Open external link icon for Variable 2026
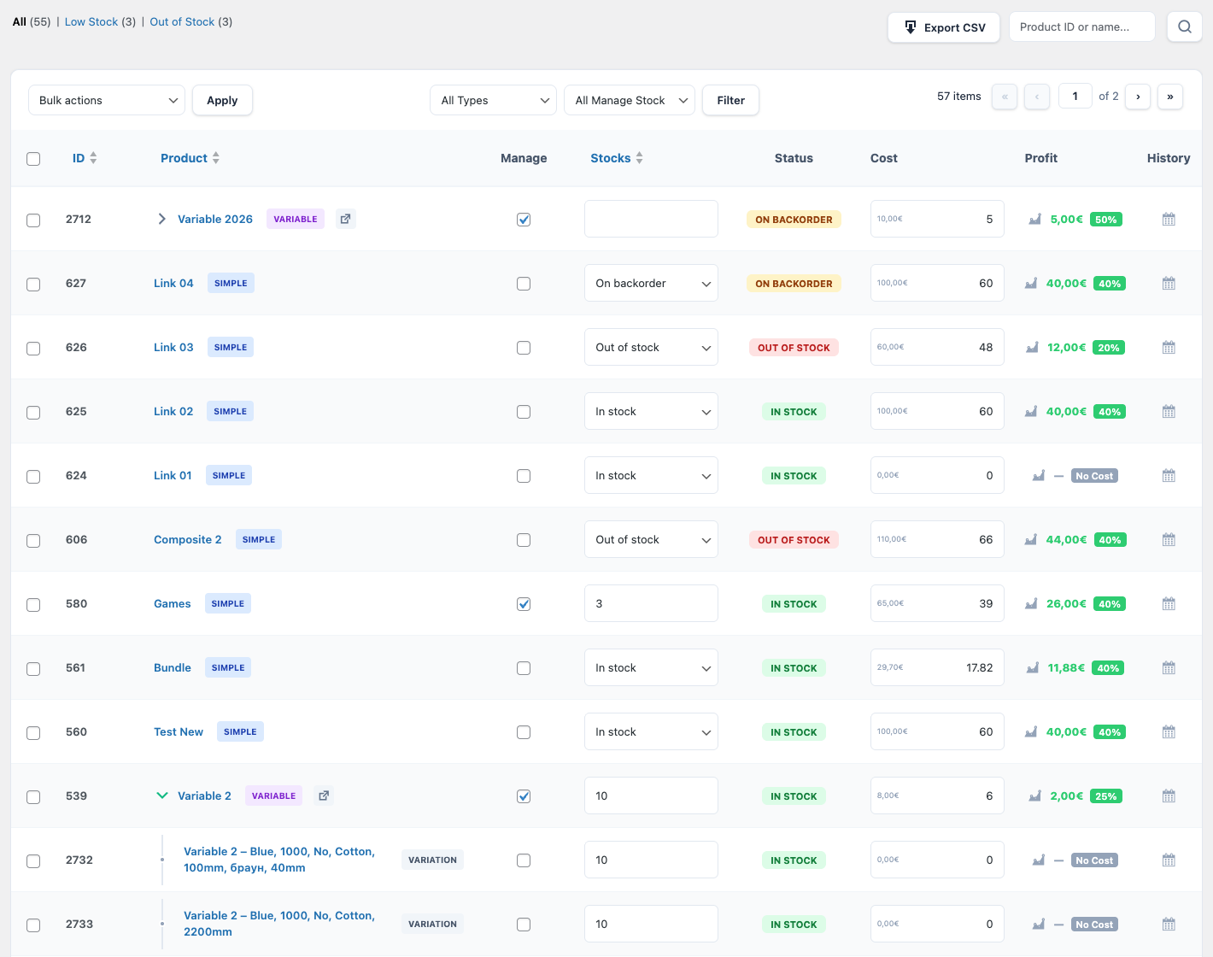 coord(345,219)
